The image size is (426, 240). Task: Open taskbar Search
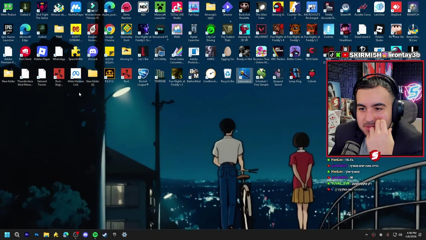(17, 235)
